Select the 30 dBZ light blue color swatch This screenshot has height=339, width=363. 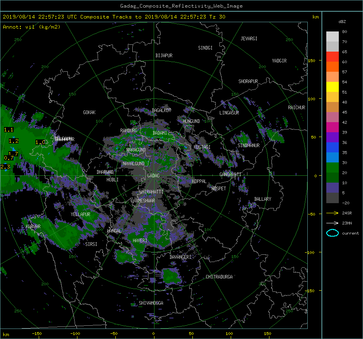point(332,157)
